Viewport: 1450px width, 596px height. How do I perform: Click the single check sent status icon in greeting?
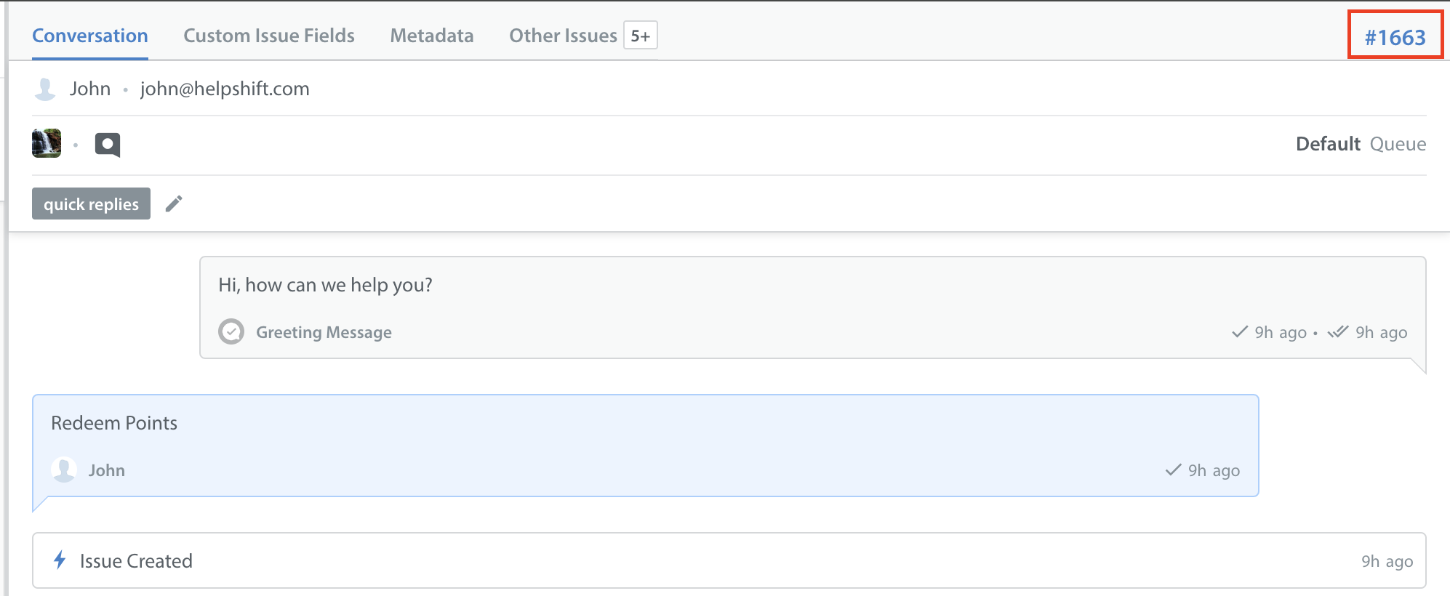point(1240,332)
